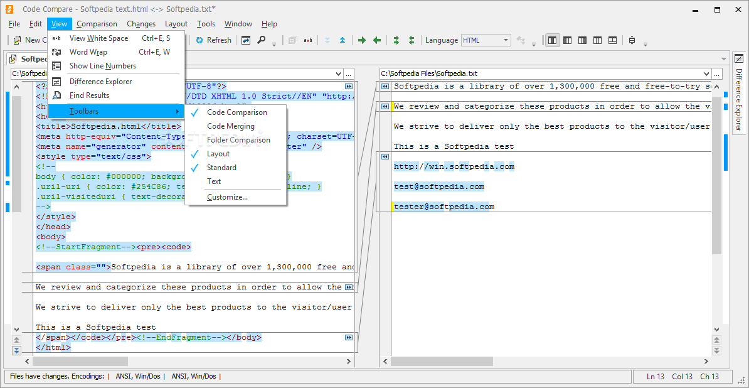Open the File menu
This screenshot has height=388, width=749.
point(14,24)
